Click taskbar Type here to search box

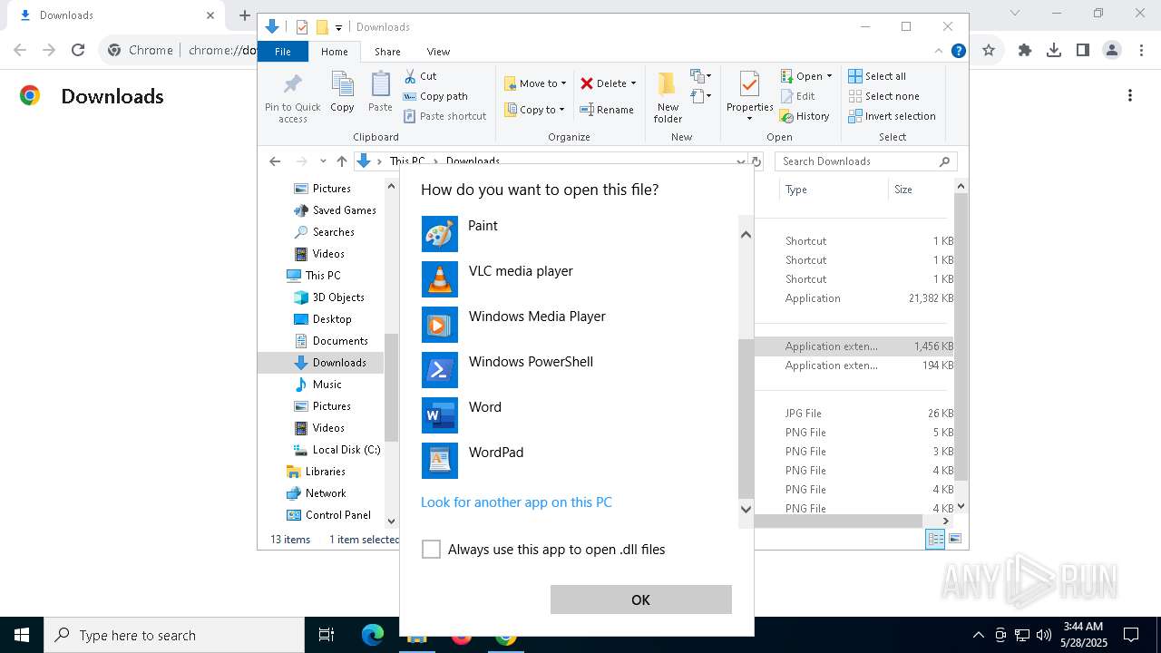pos(174,635)
